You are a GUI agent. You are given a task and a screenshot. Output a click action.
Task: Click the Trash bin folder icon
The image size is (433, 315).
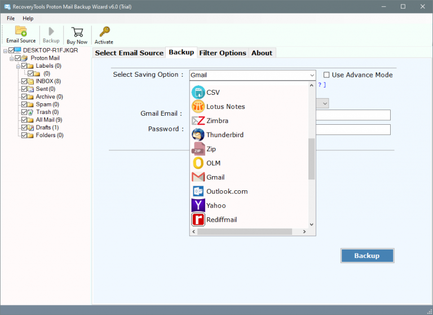click(30, 112)
